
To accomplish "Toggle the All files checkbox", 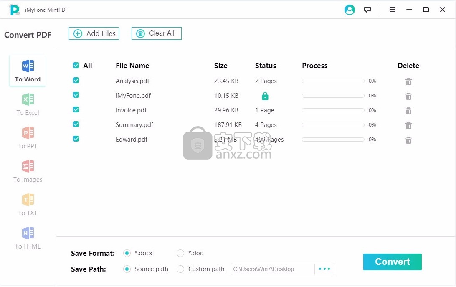I will tap(76, 65).
